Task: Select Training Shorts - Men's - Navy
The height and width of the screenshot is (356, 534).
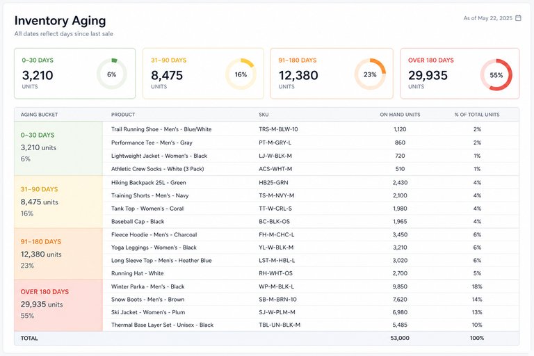Action: [x=149, y=195]
